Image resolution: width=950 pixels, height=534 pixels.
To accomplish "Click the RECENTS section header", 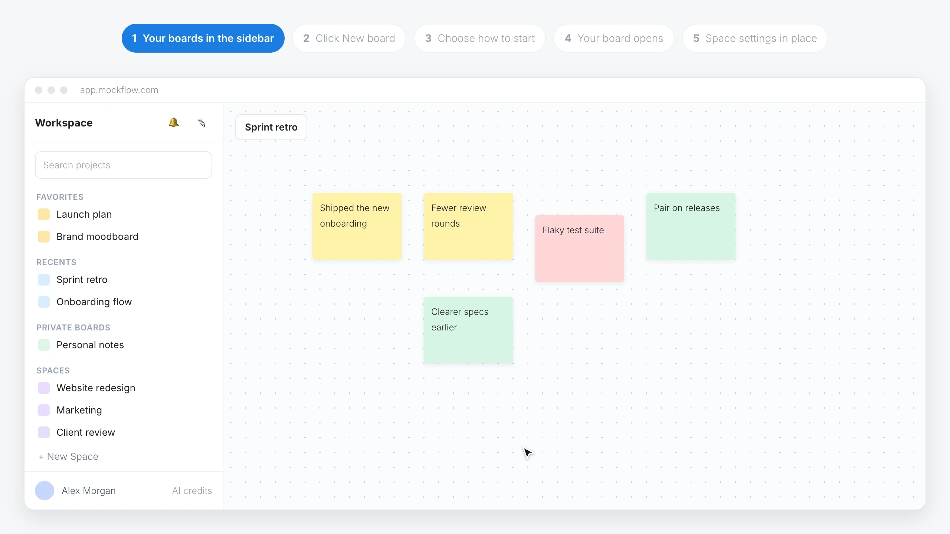I will point(56,262).
